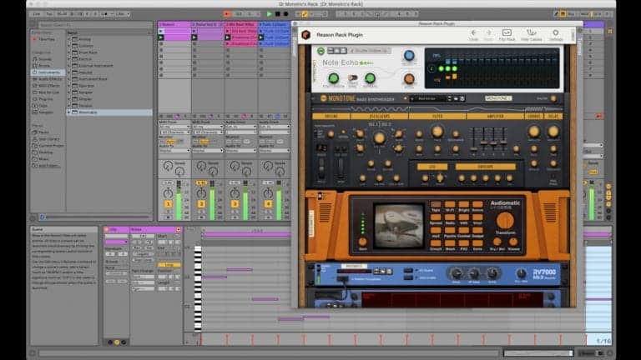Launch the second clip in track two

click(x=194, y=37)
